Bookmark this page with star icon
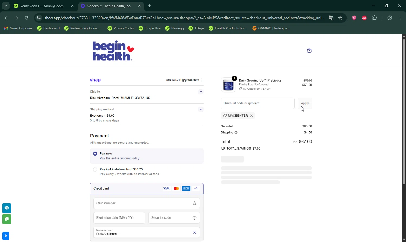The image size is (406, 242). [340, 18]
